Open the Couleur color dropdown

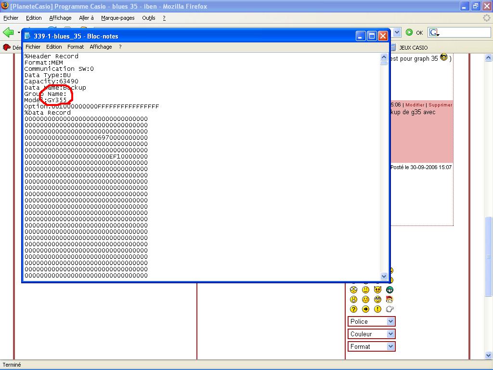point(371,334)
